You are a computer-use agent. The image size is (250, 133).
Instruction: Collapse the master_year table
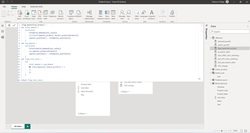211,73
